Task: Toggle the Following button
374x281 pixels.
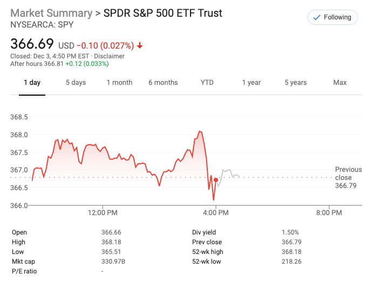Action: pyautogui.click(x=332, y=17)
